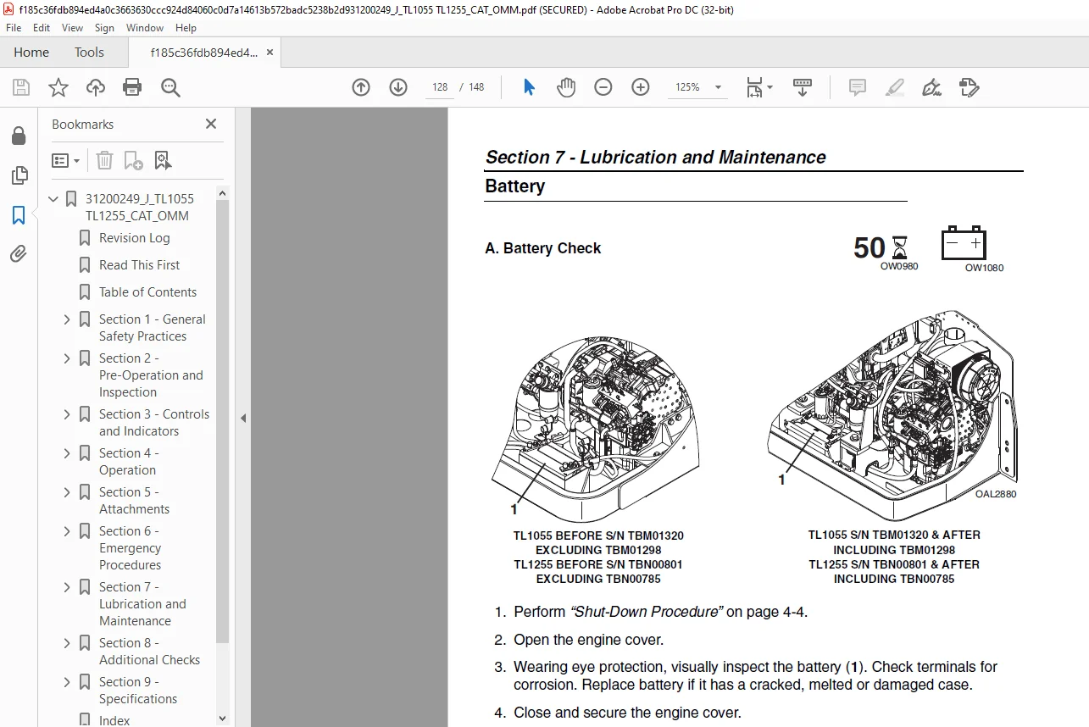Click bookmarks panel scrollbar down arrow
This screenshot has height=727, width=1089.
223,719
